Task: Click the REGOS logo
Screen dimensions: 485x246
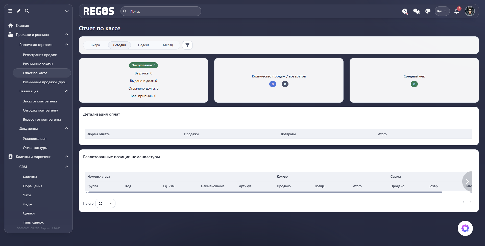Action: point(99,11)
